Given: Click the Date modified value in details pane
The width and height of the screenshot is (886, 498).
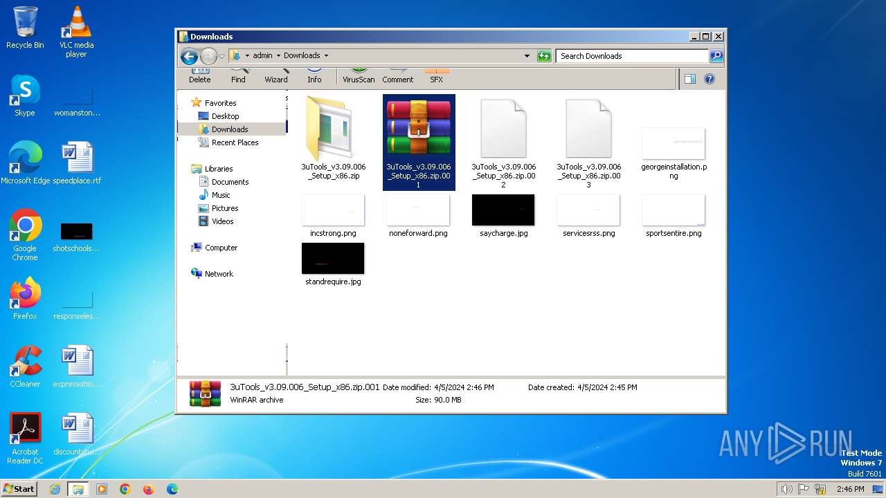Looking at the screenshot, I should 464,387.
